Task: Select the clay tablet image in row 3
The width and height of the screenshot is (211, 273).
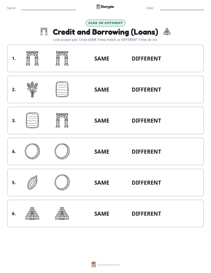Action: 33,120
